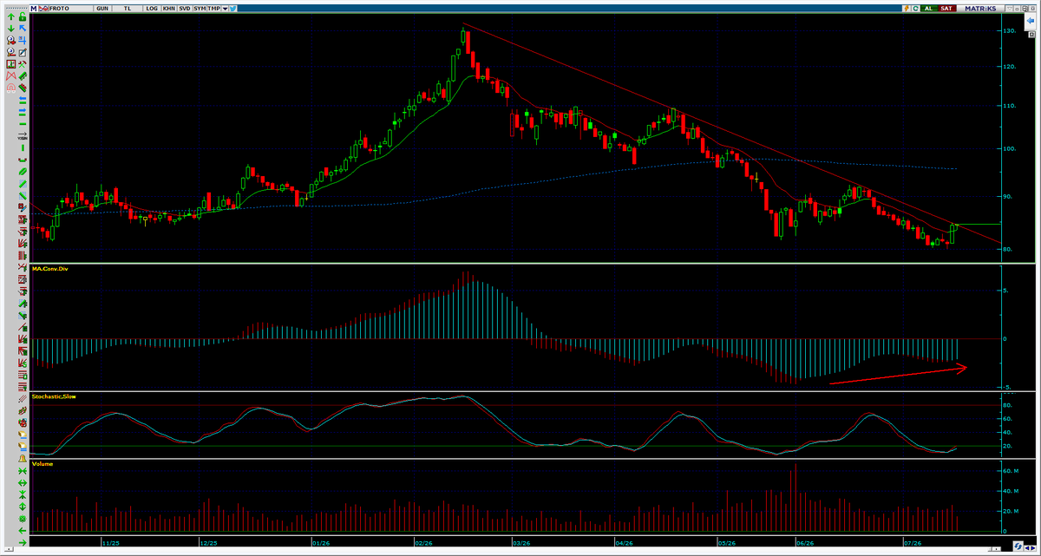Click the 100 price axis value
Image resolution: width=1041 pixels, height=556 pixels.
coord(1009,148)
